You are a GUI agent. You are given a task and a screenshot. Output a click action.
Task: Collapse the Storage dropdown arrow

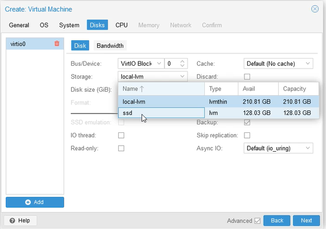click(183, 77)
